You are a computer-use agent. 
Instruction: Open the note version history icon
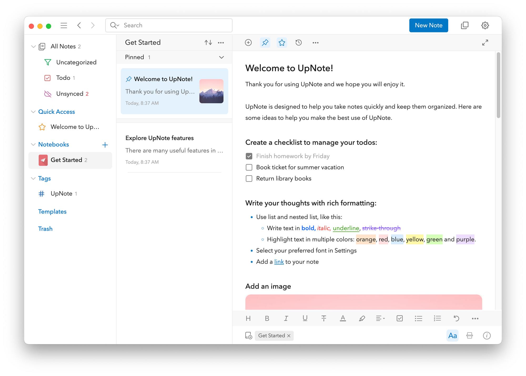[299, 42]
